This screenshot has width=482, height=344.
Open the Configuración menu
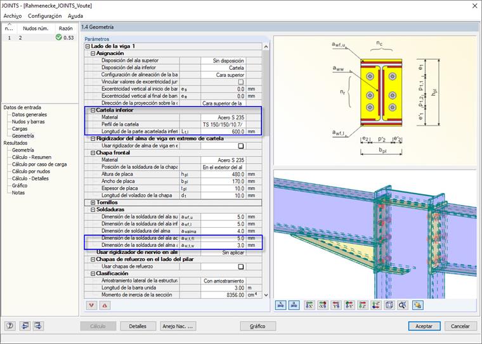(x=44, y=16)
